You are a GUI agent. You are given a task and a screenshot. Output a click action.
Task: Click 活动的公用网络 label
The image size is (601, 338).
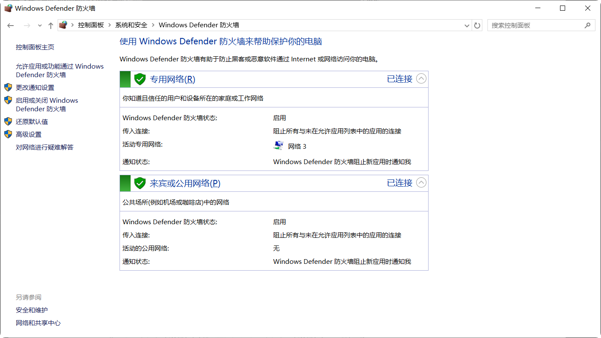point(146,248)
